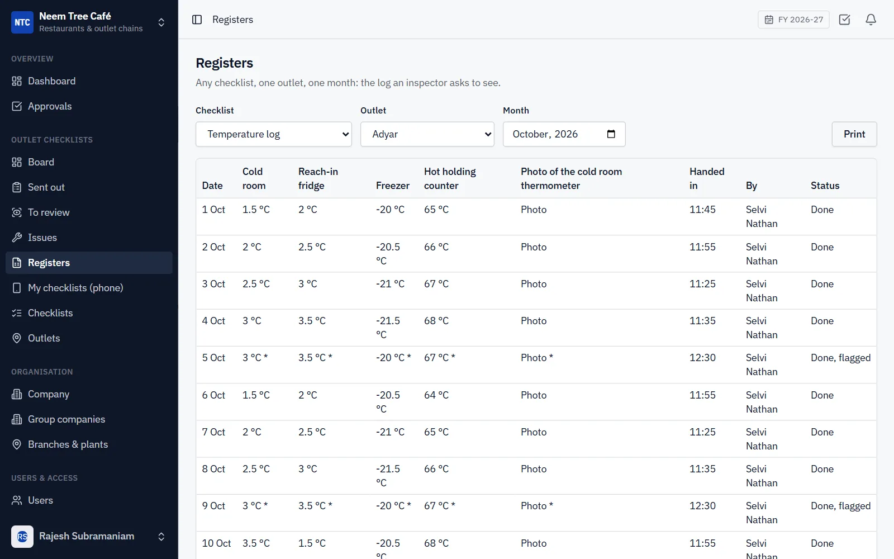Click the Sent out clipboard icon

(17, 187)
